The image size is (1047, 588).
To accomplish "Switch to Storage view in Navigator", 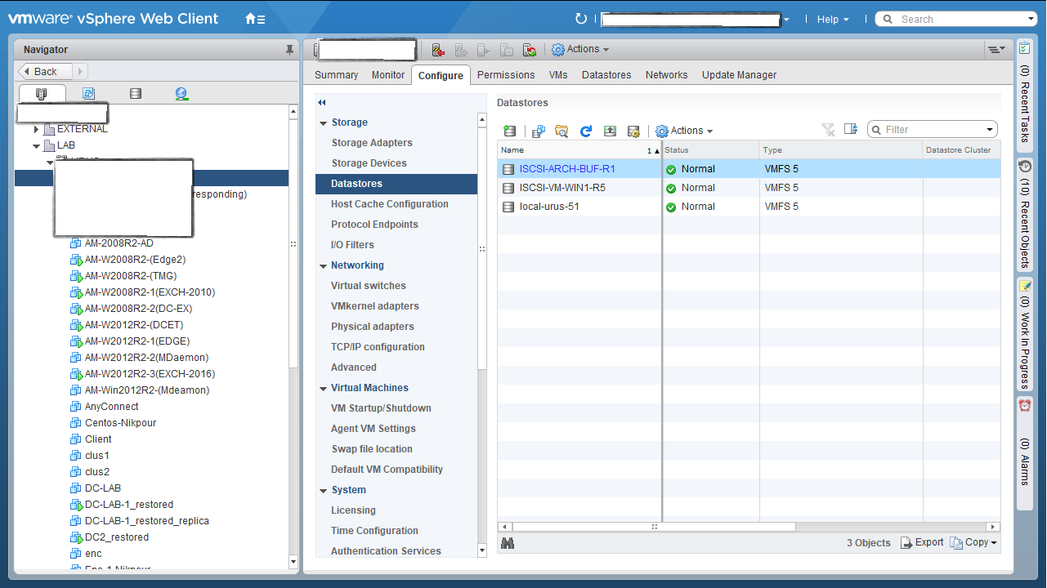I will tap(136, 94).
